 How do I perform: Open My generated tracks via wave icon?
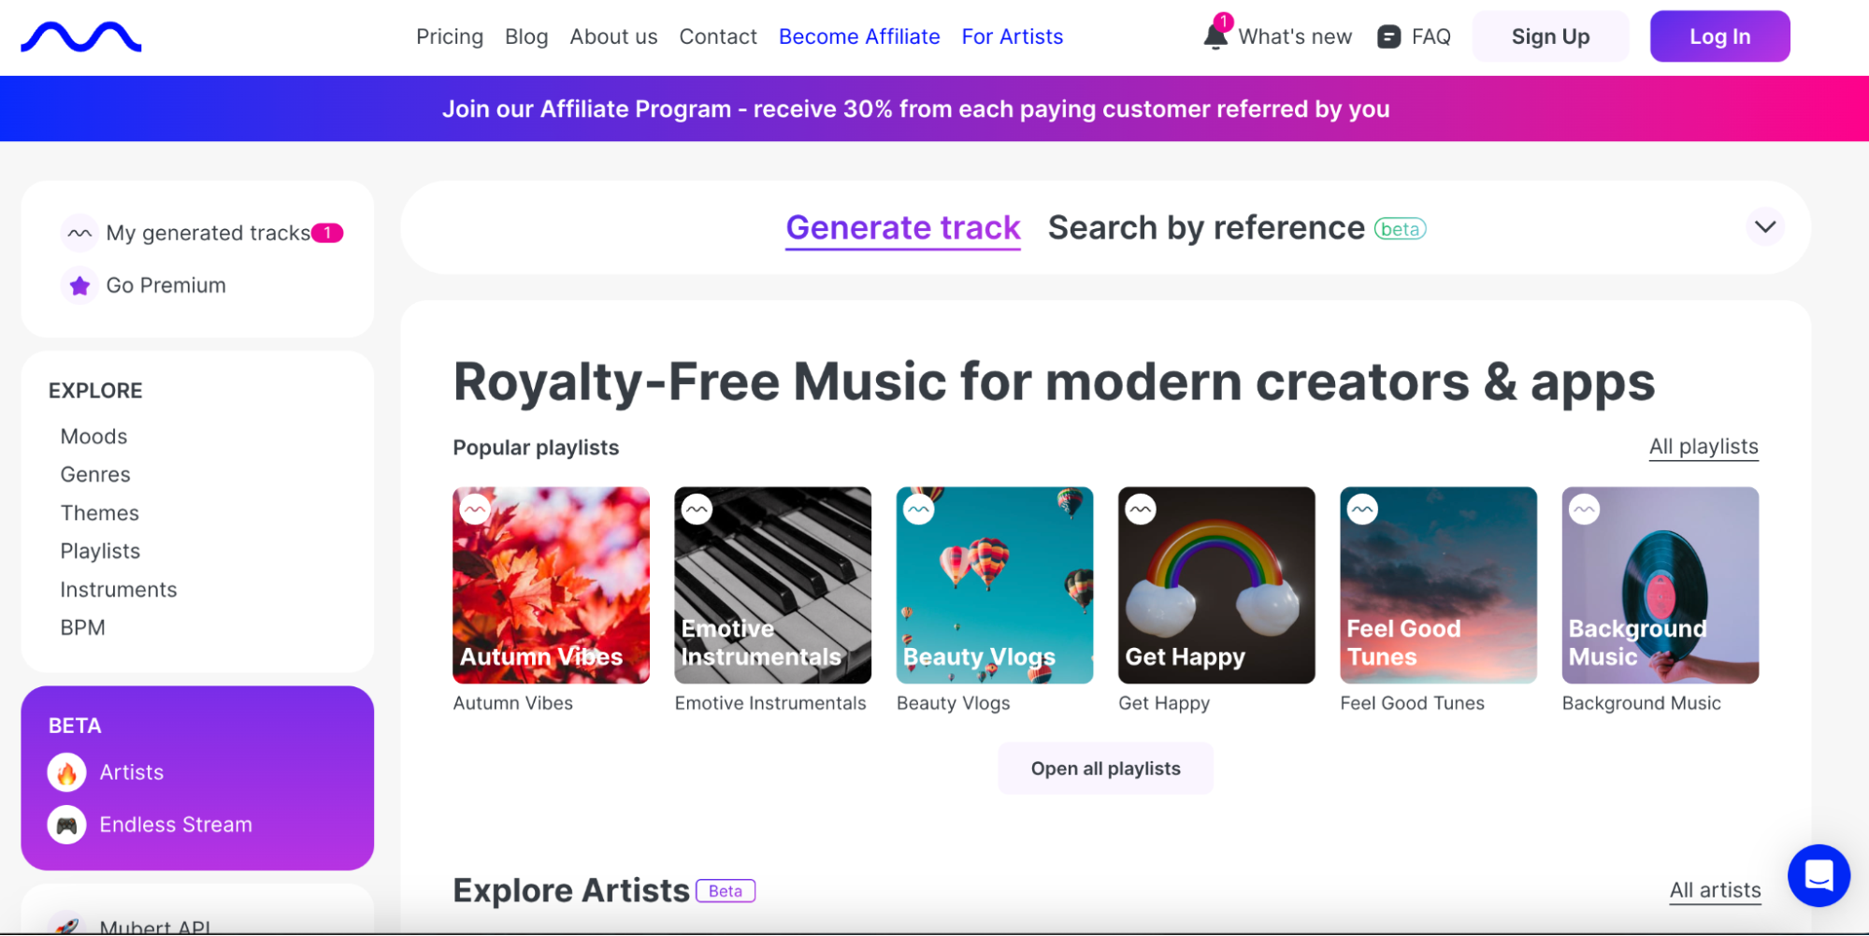(80, 233)
